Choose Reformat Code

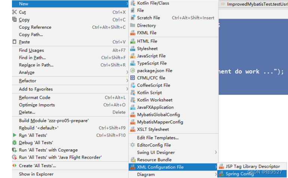pyautogui.click(x=70, y=97)
